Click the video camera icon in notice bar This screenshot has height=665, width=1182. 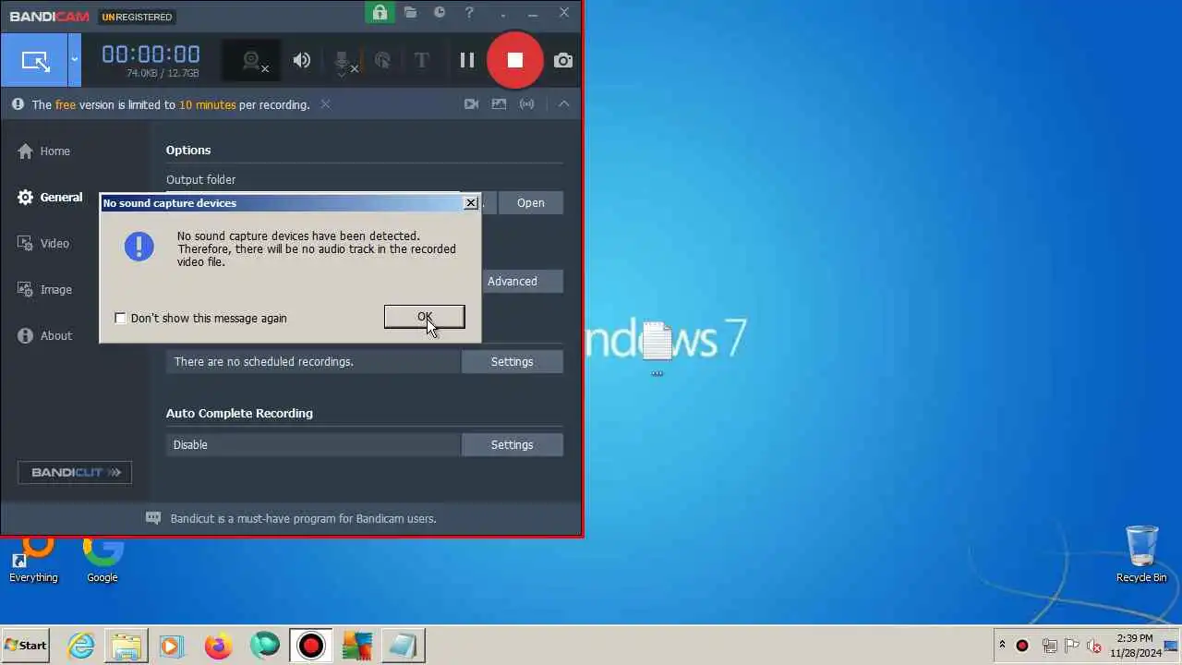coord(471,104)
